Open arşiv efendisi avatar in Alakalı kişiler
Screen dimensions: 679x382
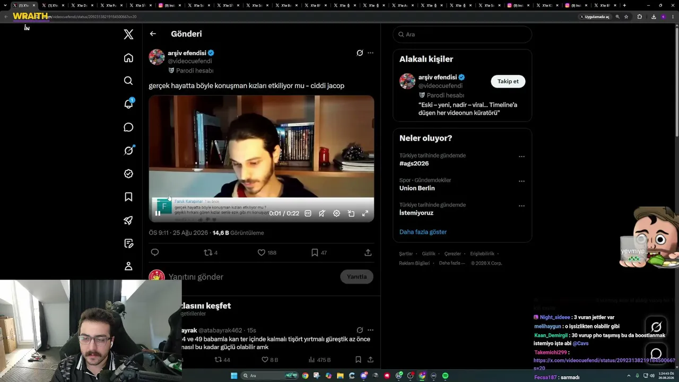click(407, 81)
